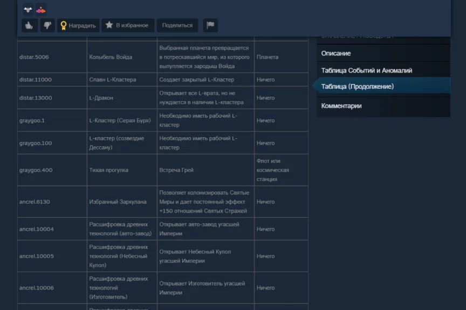Share the guide via Поделиться button
Image resolution: width=466 pixels, height=310 pixels.
point(177,25)
